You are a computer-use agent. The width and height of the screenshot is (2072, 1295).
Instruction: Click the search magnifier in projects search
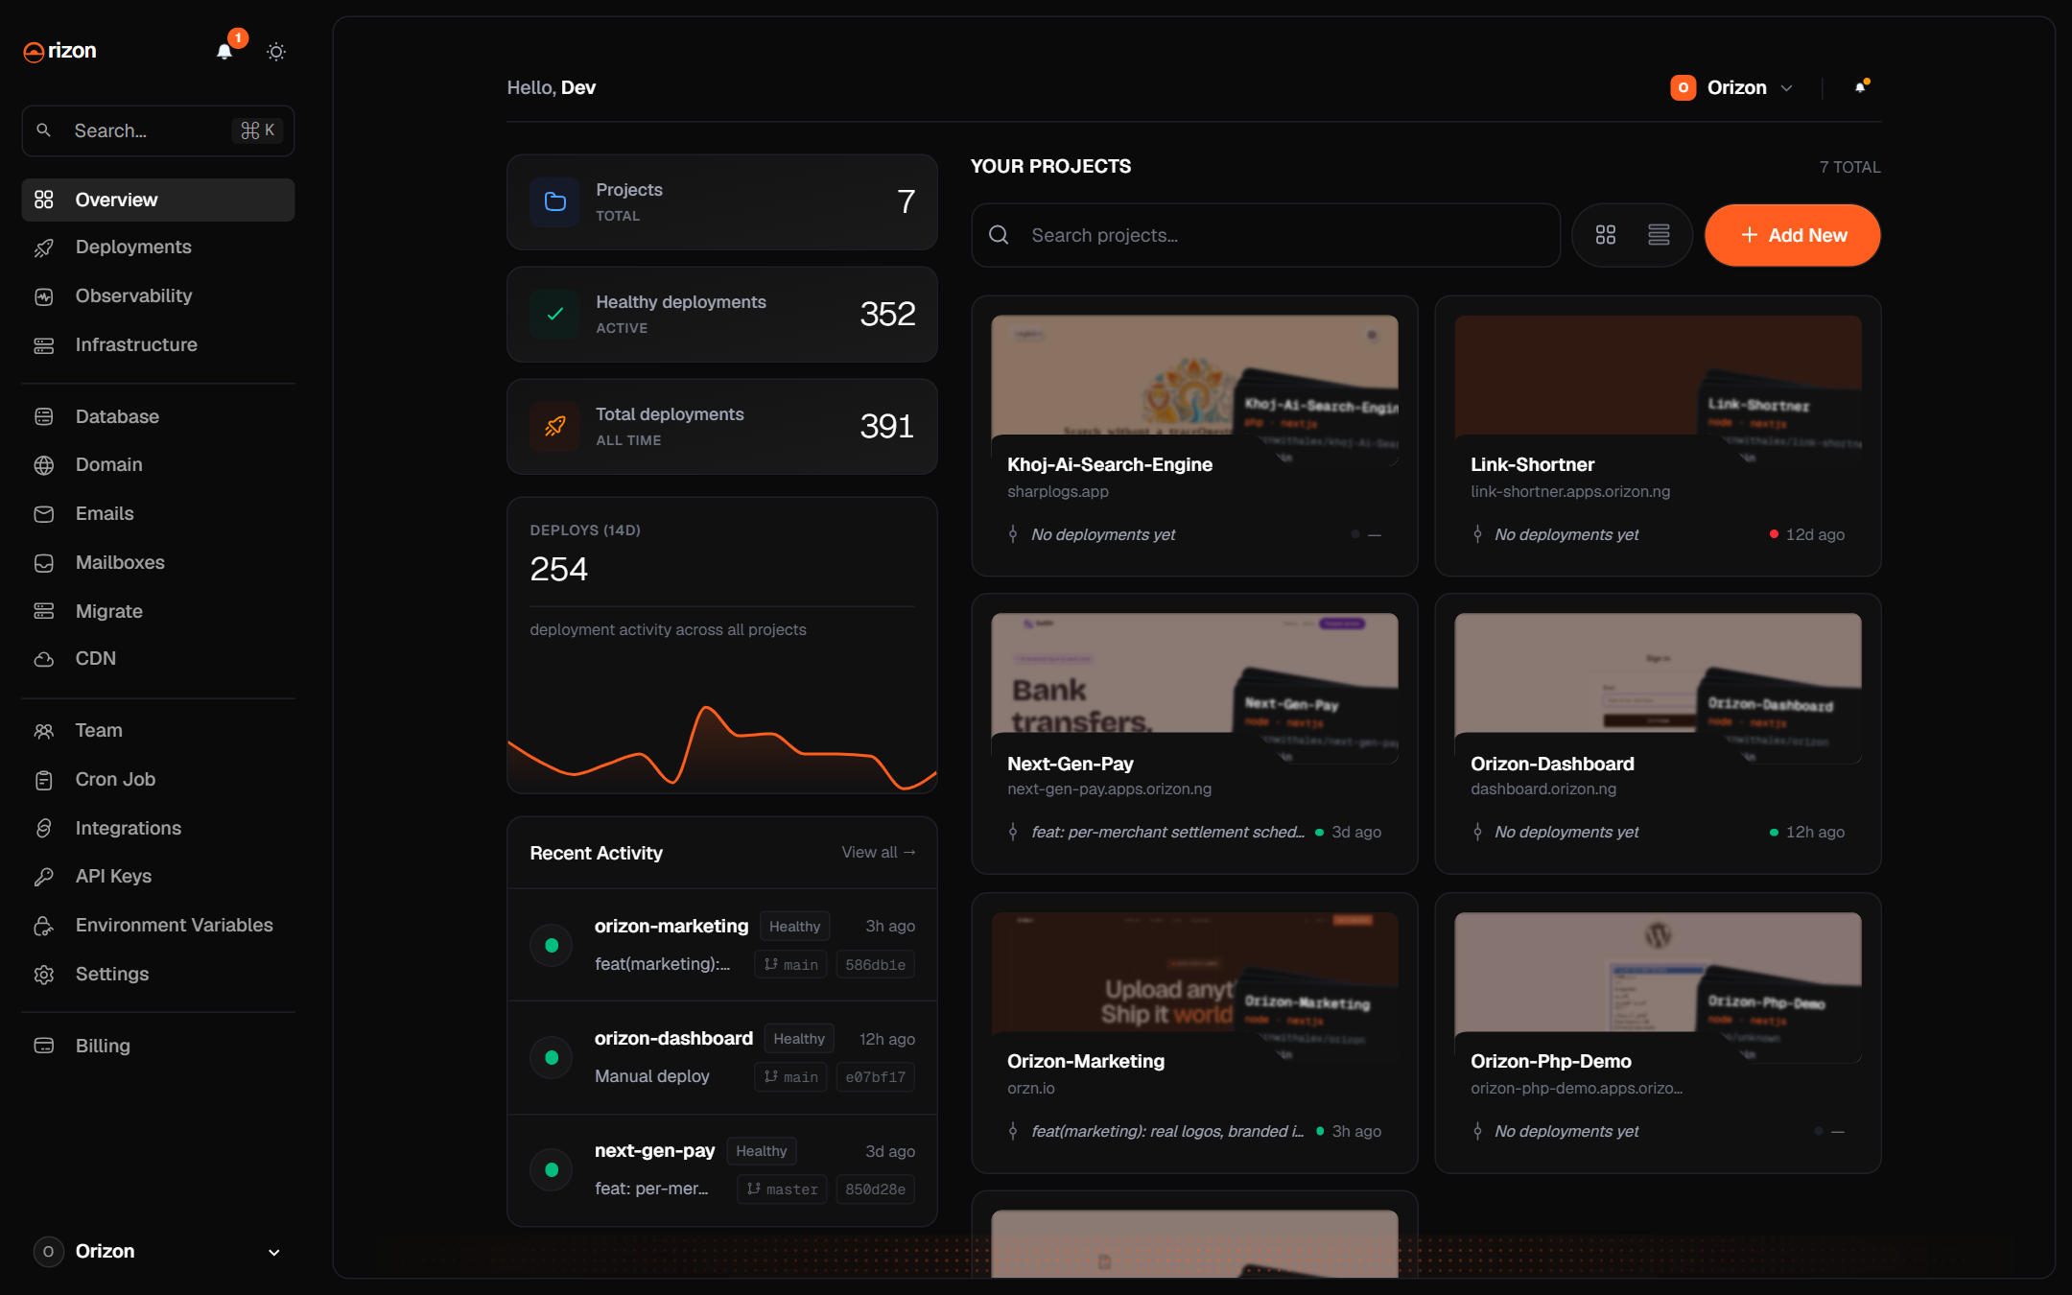[x=999, y=235]
